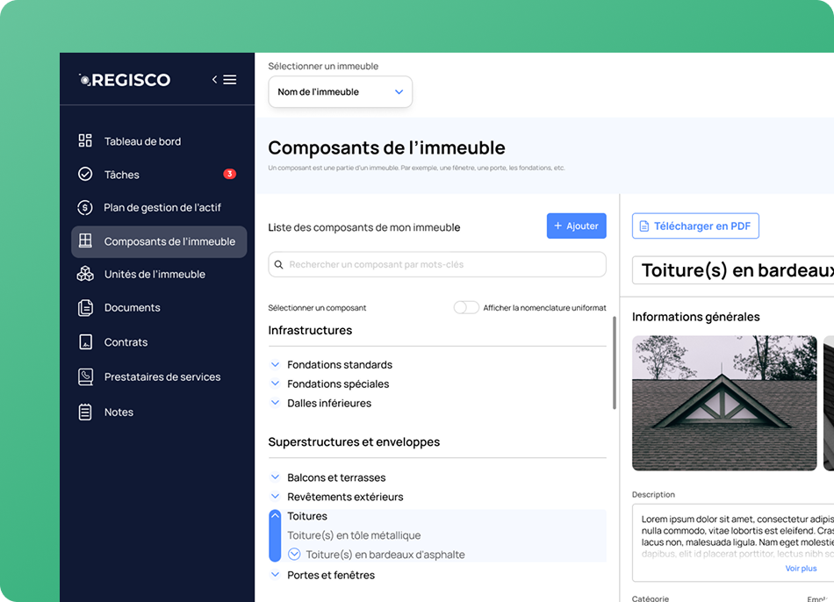The image size is (834, 602).
Task: Click the magnifier icon in the search box
Action: (x=278, y=264)
